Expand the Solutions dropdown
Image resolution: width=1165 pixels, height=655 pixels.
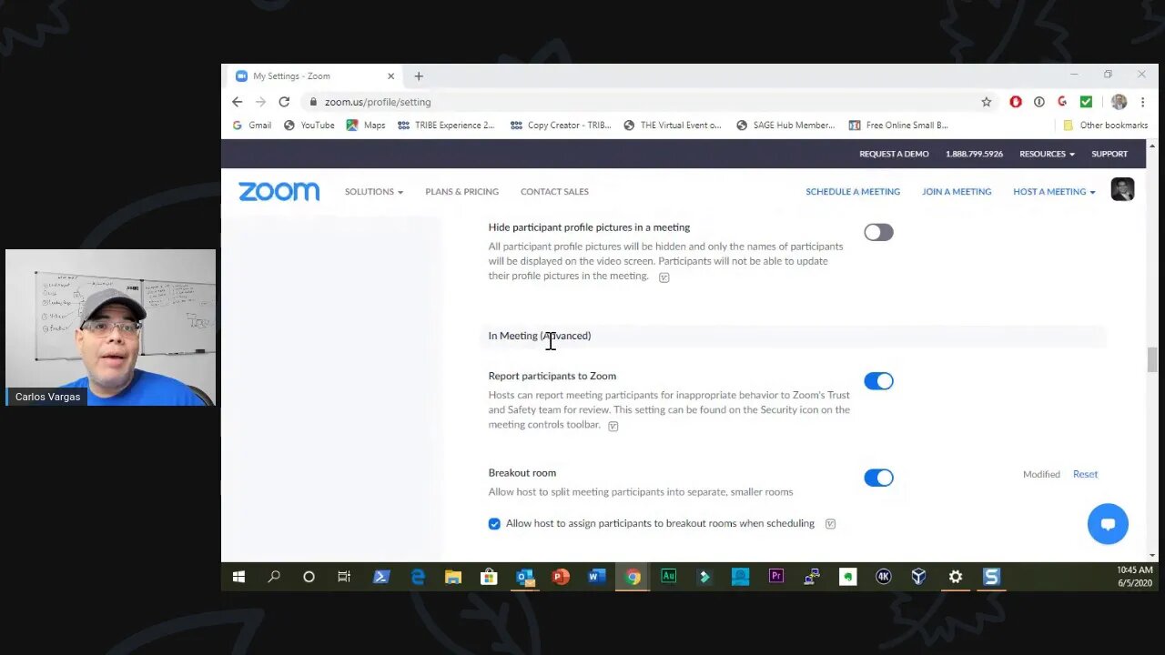pos(373,192)
